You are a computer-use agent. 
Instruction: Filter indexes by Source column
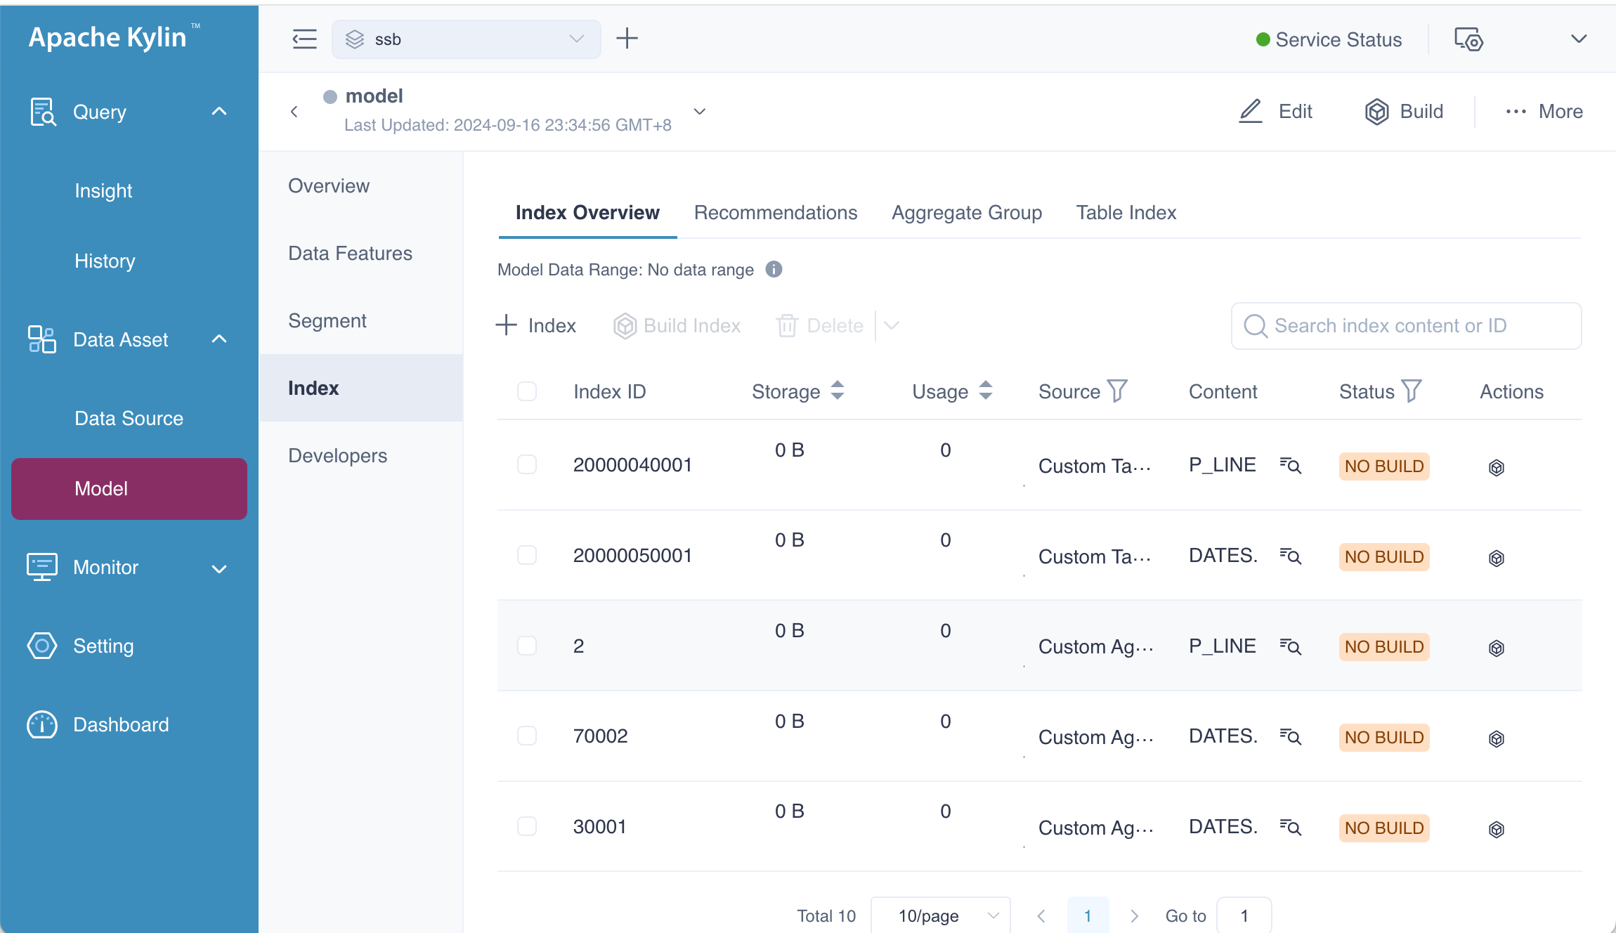click(x=1117, y=391)
